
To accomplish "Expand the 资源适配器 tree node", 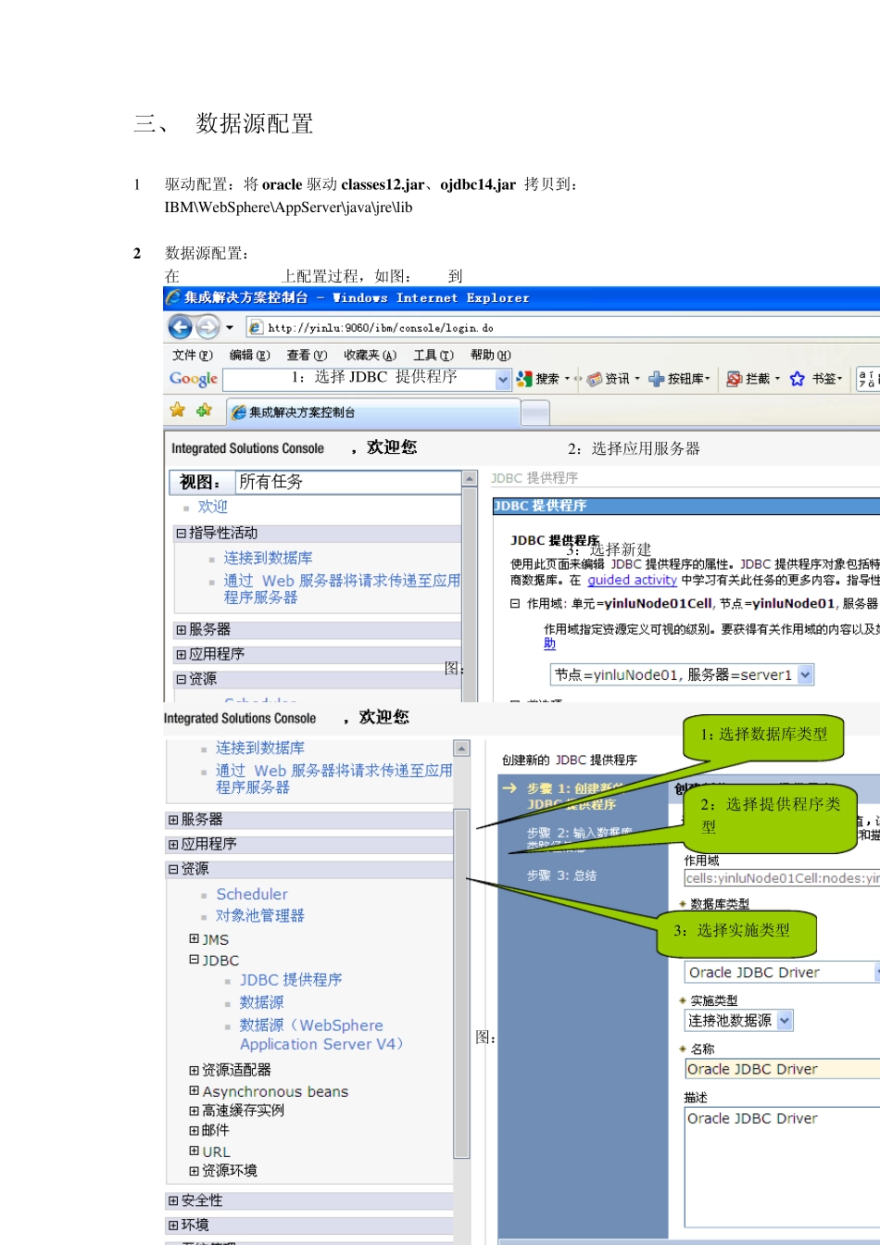I will click(194, 1070).
